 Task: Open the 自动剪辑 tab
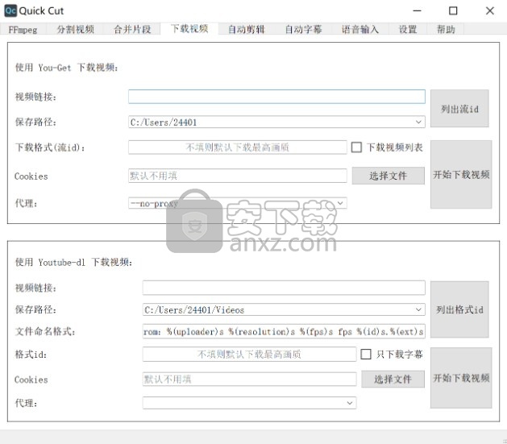247,29
